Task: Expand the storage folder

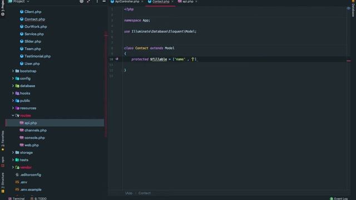Action: point(13,153)
